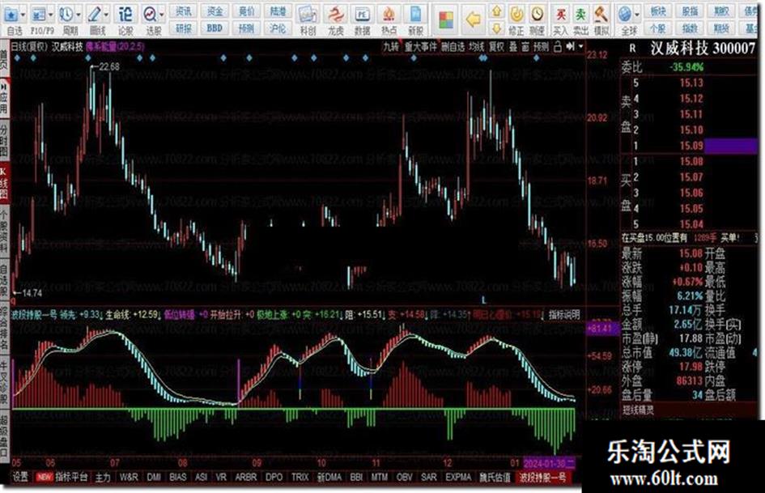Toggle 均线 moving averages
The image size is (765, 493).
[476, 47]
